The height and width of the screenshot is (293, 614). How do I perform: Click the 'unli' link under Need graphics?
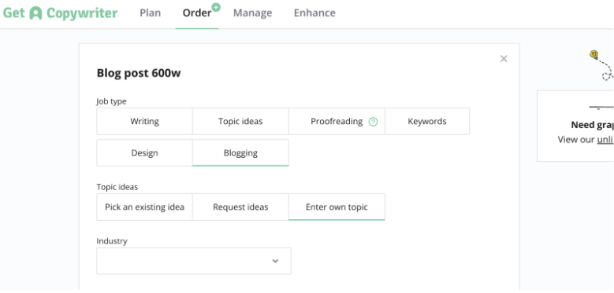pyautogui.click(x=605, y=140)
